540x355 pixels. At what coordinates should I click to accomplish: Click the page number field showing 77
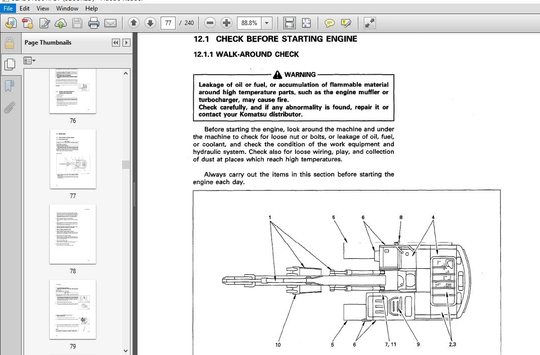click(168, 23)
